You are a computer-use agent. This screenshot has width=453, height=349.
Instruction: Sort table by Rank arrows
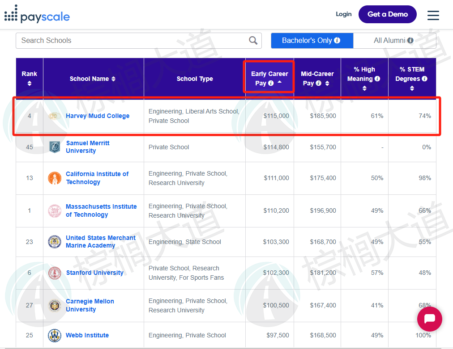coord(30,84)
